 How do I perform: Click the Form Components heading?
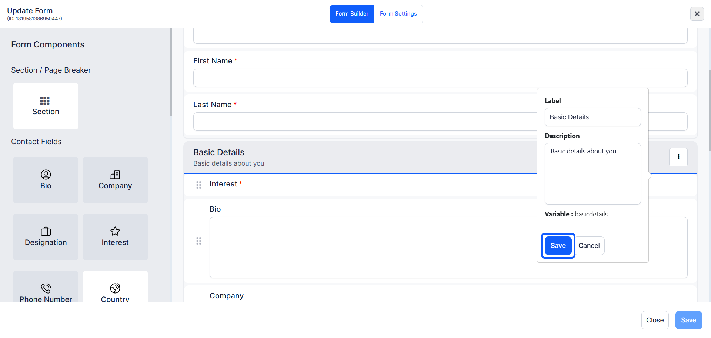click(x=48, y=44)
